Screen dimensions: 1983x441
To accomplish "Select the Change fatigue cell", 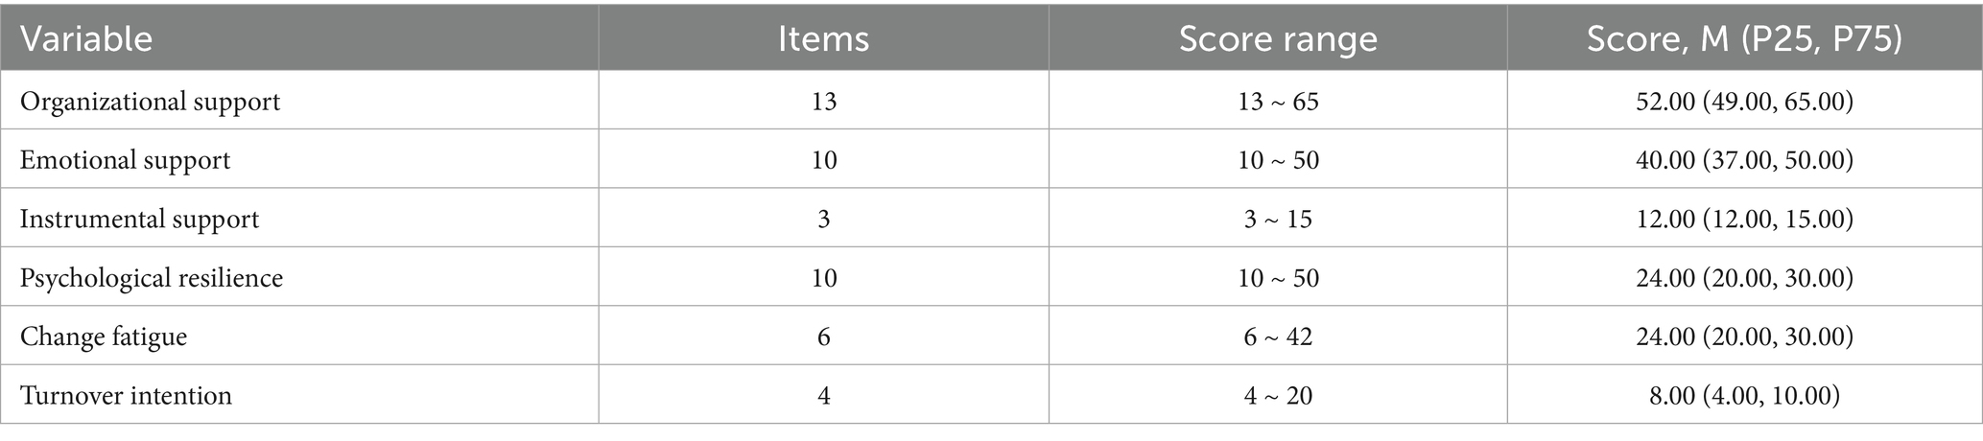I will tap(104, 337).
